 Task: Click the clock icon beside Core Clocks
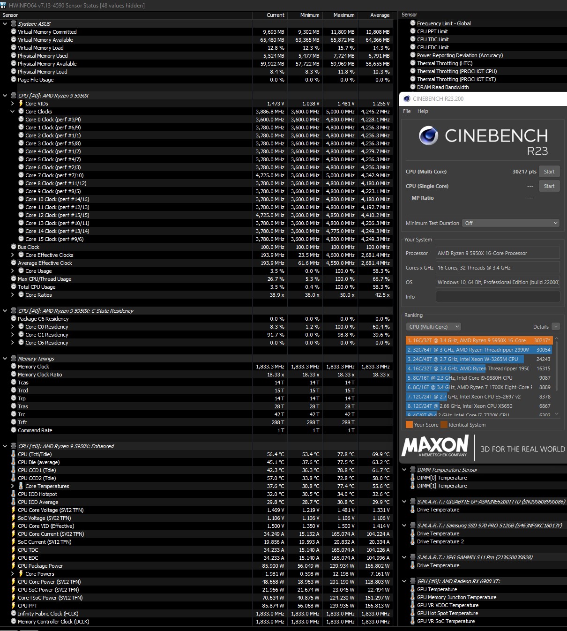tap(21, 112)
